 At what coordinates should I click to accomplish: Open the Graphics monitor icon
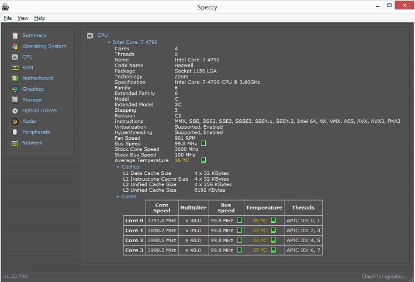click(x=15, y=90)
